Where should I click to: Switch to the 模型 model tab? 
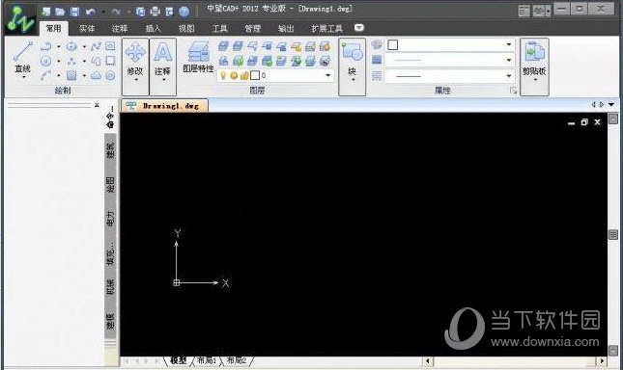pos(179,360)
